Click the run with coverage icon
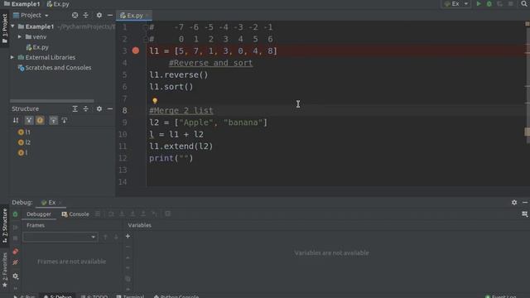The width and height of the screenshot is (530, 298). [x=500, y=3]
